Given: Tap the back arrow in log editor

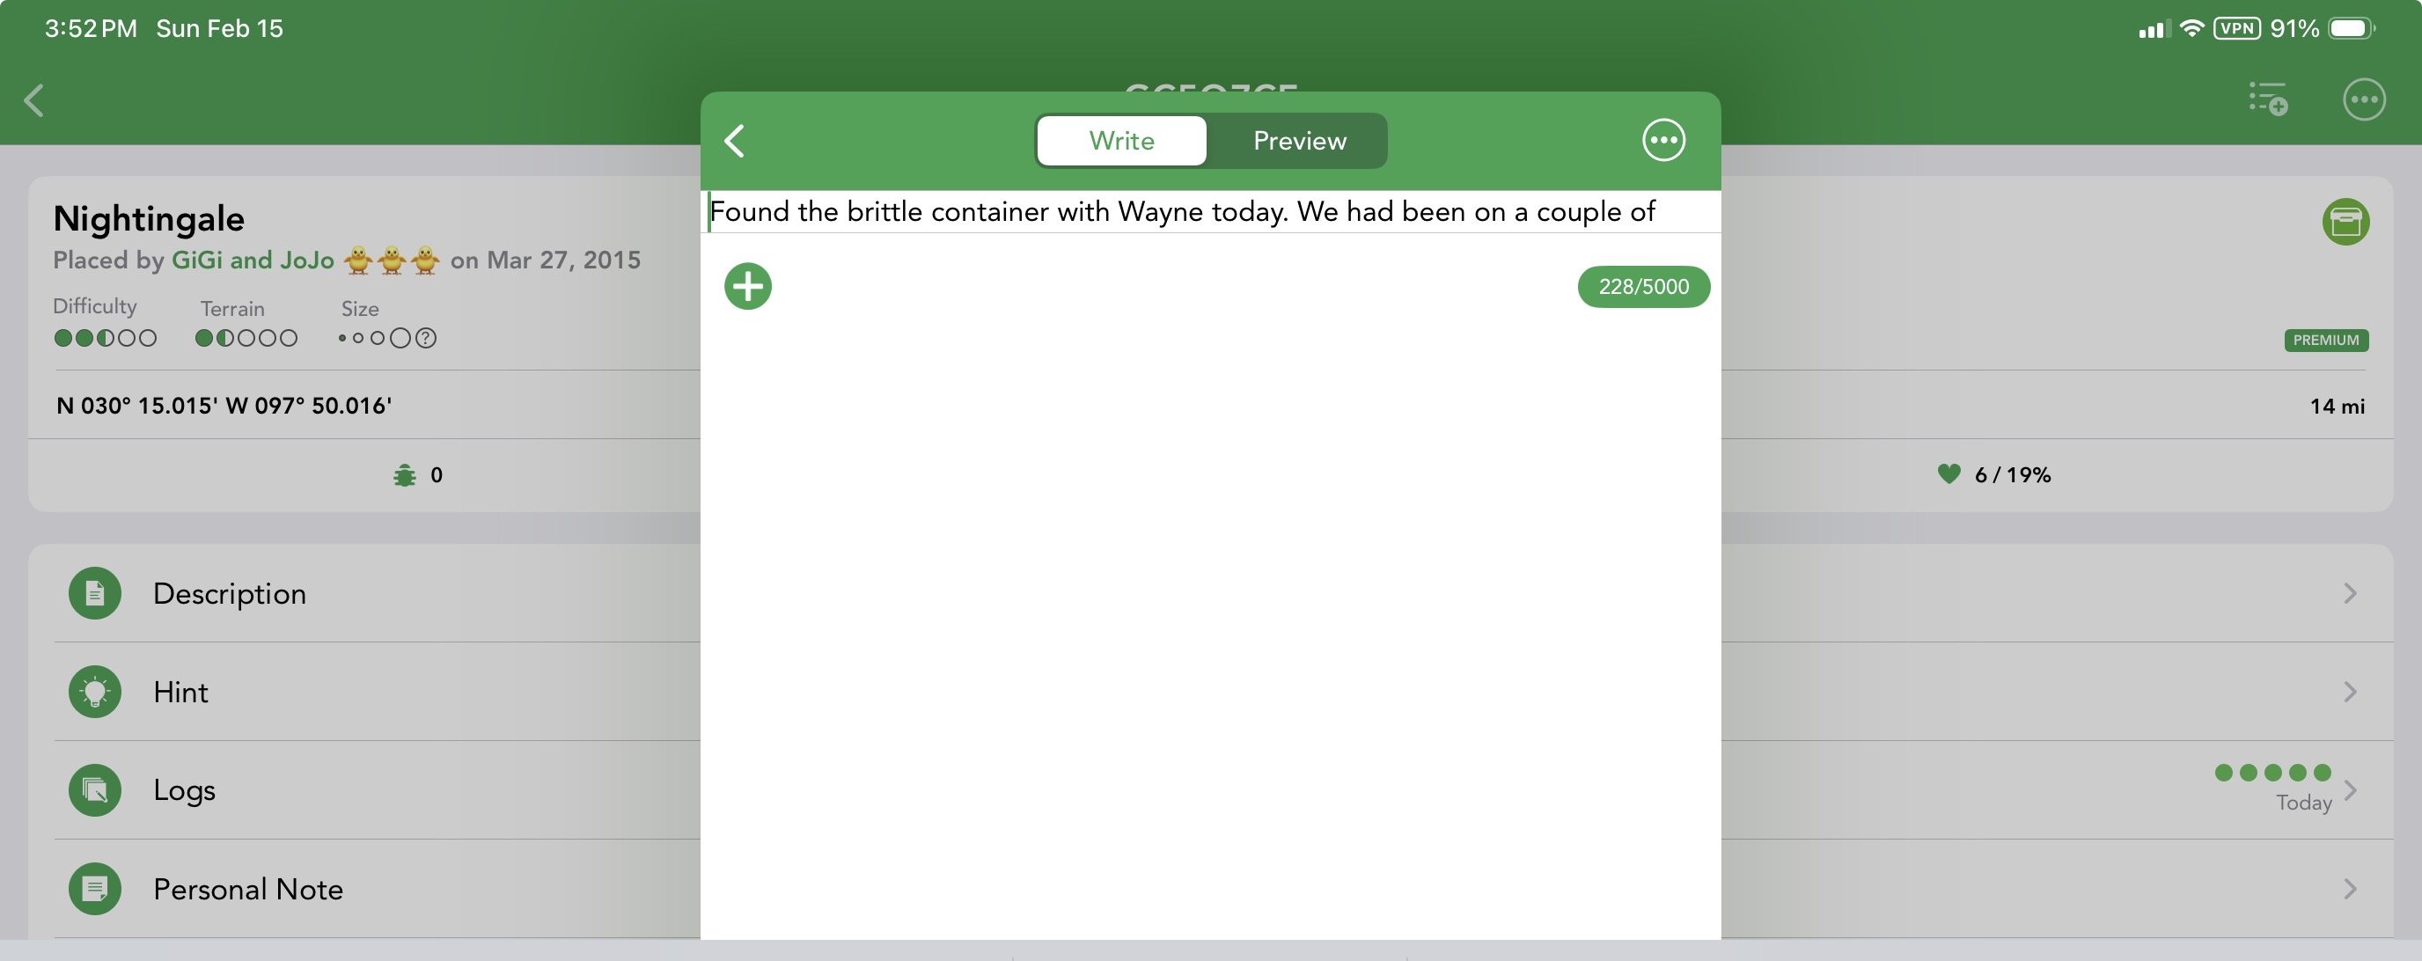Looking at the screenshot, I should click(735, 141).
